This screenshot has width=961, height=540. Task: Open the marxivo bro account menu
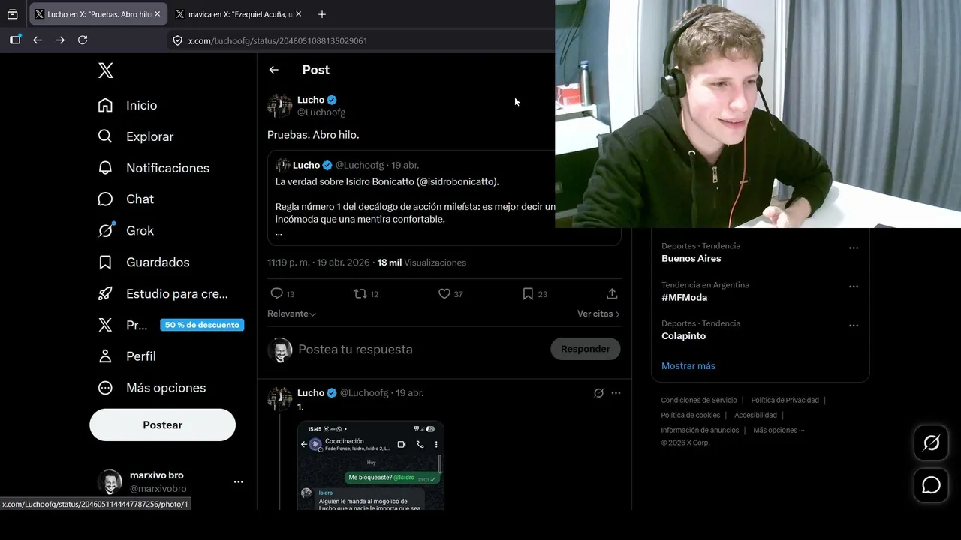[238, 482]
